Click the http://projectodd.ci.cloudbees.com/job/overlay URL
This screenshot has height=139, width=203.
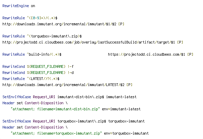[89, 42]
